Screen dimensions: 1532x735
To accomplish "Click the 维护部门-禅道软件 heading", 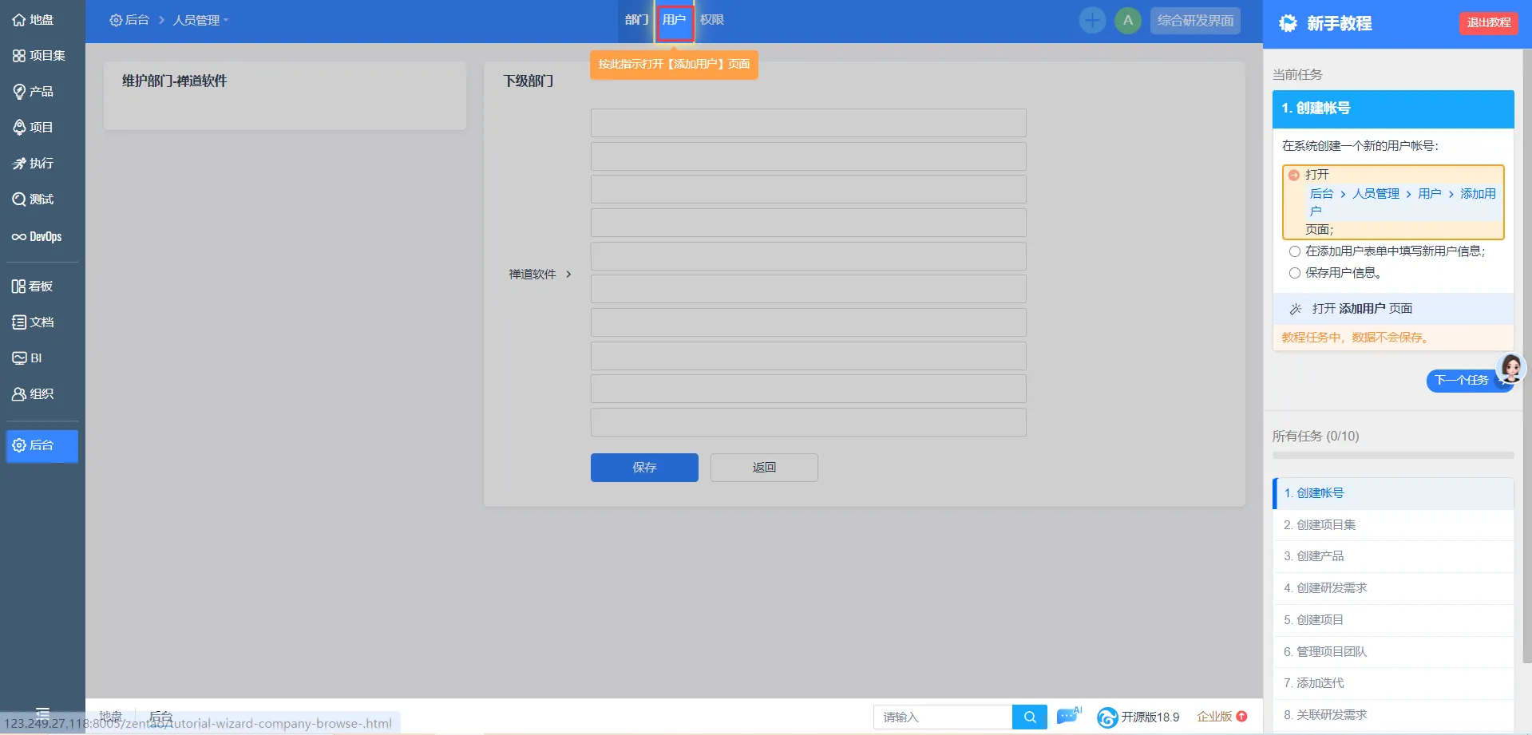I will [x=174, y=81].
